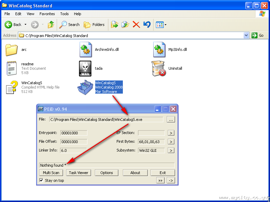Open the Views icon in toolbar
Screen dimensions: 270x202
click(159, 25)
